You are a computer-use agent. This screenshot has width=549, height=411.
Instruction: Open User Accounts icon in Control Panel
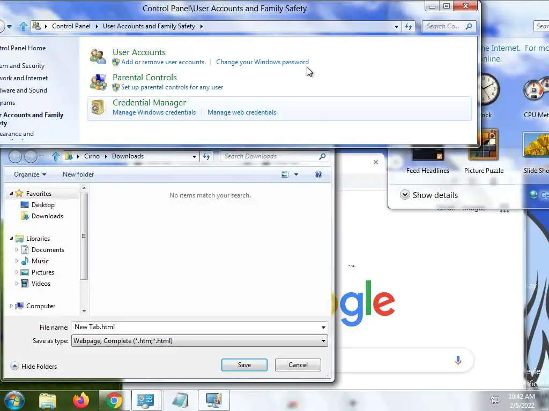(x=98, y=57)
